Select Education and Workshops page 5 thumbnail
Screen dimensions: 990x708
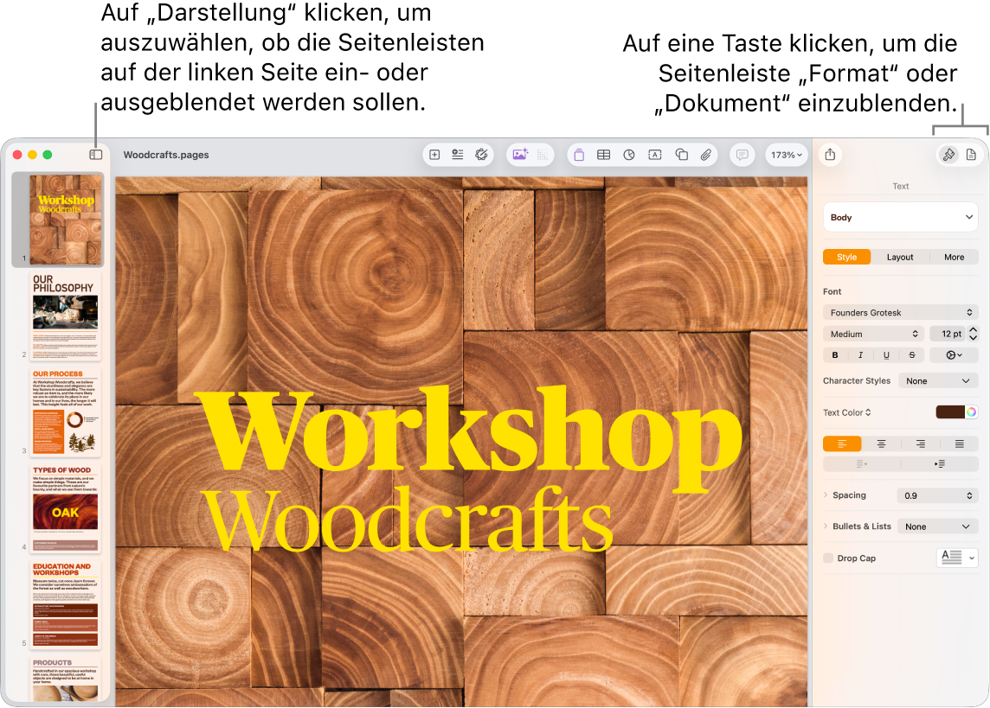66,604
